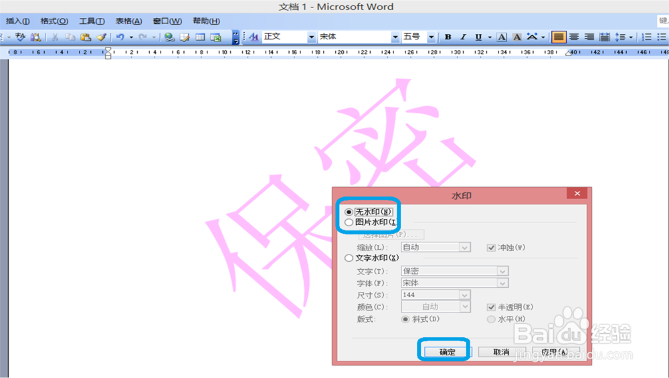Open Styles and Formatting pane icon
The width and height of the screenshot is (669, 378).
pos(254,37)
